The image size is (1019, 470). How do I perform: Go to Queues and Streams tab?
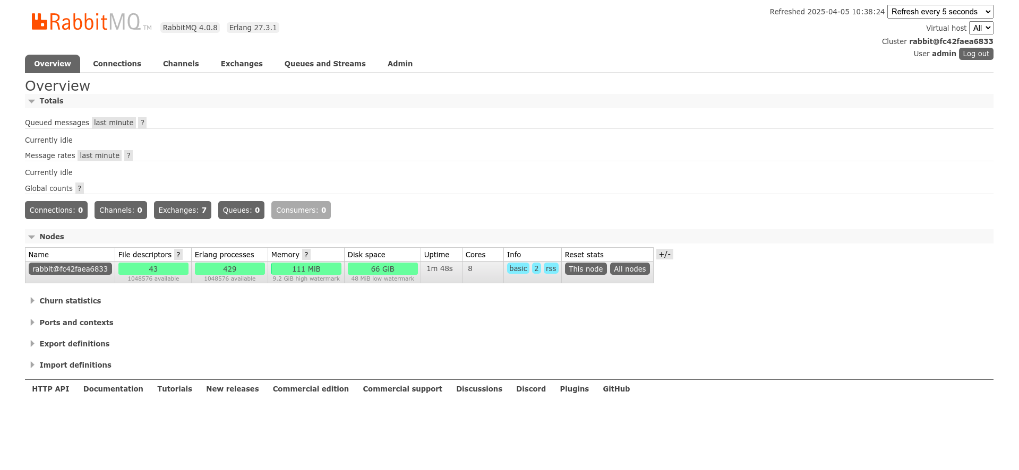[x=325, y=64]
